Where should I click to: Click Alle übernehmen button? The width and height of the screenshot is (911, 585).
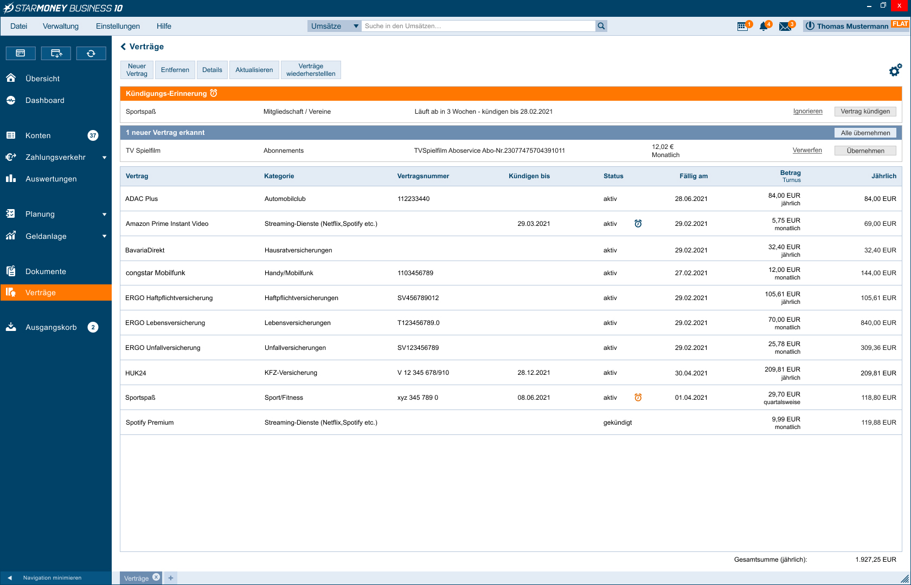pos(865,133)
